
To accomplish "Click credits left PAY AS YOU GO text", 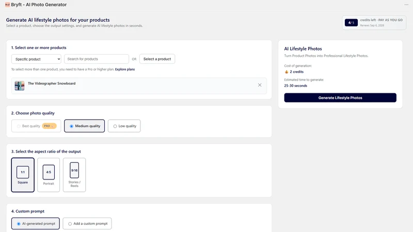I will [381, 20].
